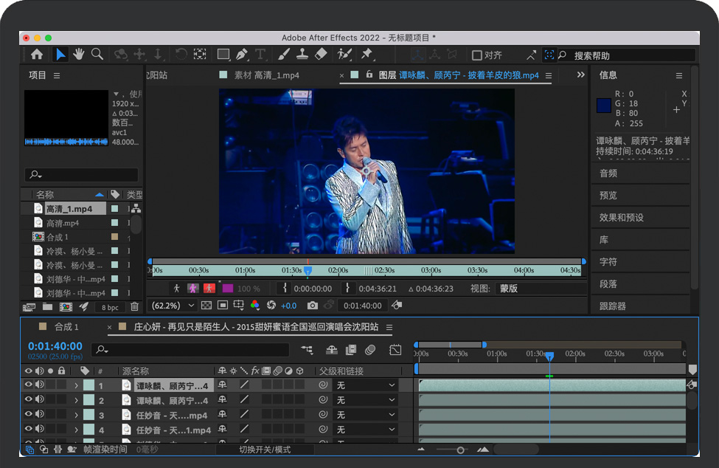The image size is (719, 468).
Task: Open the 62.2% magnification dropdown
Action: [173, 306]
